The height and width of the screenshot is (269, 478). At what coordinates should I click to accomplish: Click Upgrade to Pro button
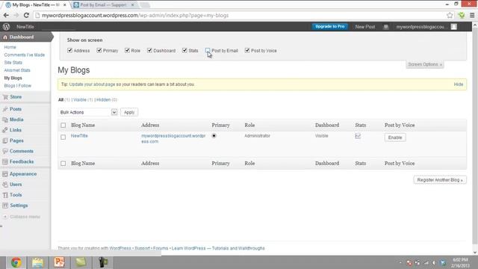(x=330, y=27)
